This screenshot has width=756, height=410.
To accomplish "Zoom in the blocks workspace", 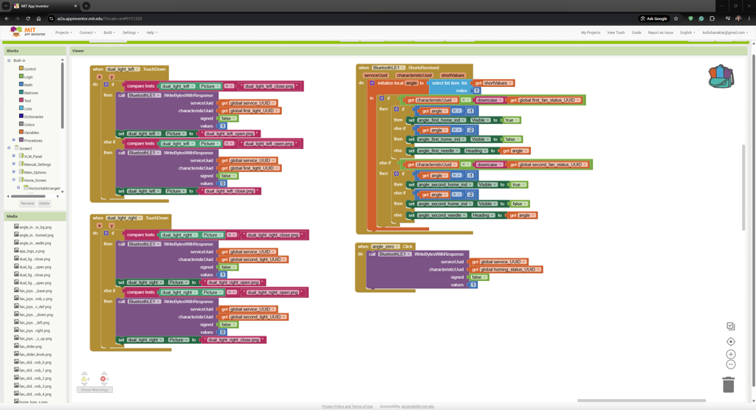I will 730,354.
